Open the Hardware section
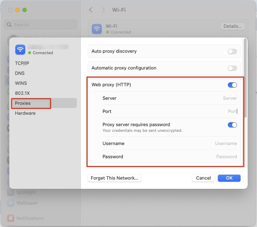Viewport: 257px width, 227px height. (25, 113)
